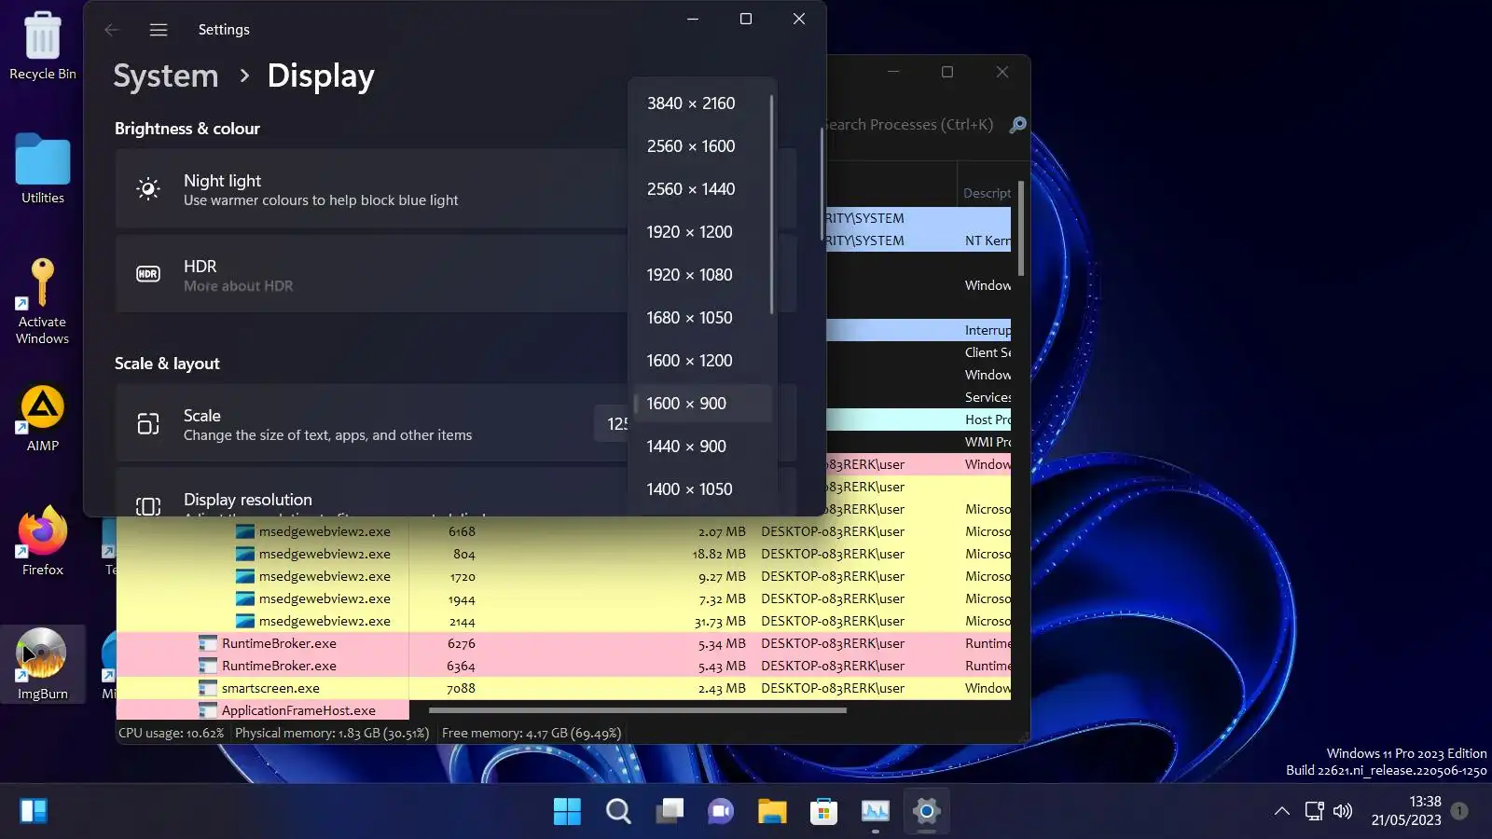Click the Settings gear on the taskbar
Image resolution: width=1492 pixels, height=839 pixels.
(x=926, y=811)
